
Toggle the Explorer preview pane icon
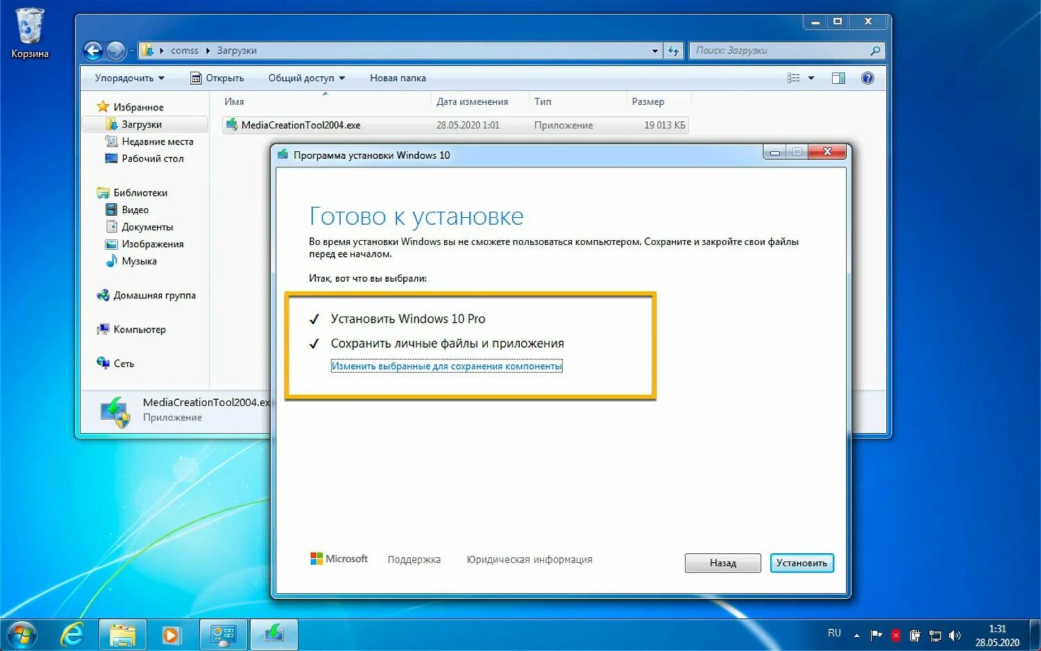pos(838,78)
